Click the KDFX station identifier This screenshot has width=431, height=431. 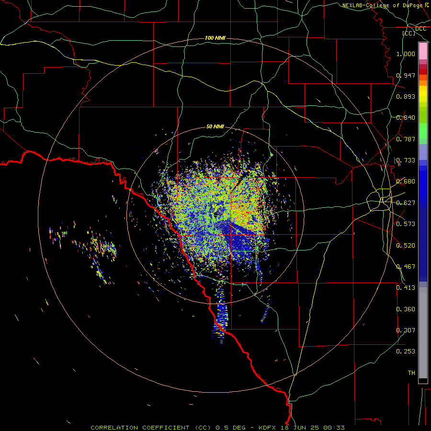(268, 428)
